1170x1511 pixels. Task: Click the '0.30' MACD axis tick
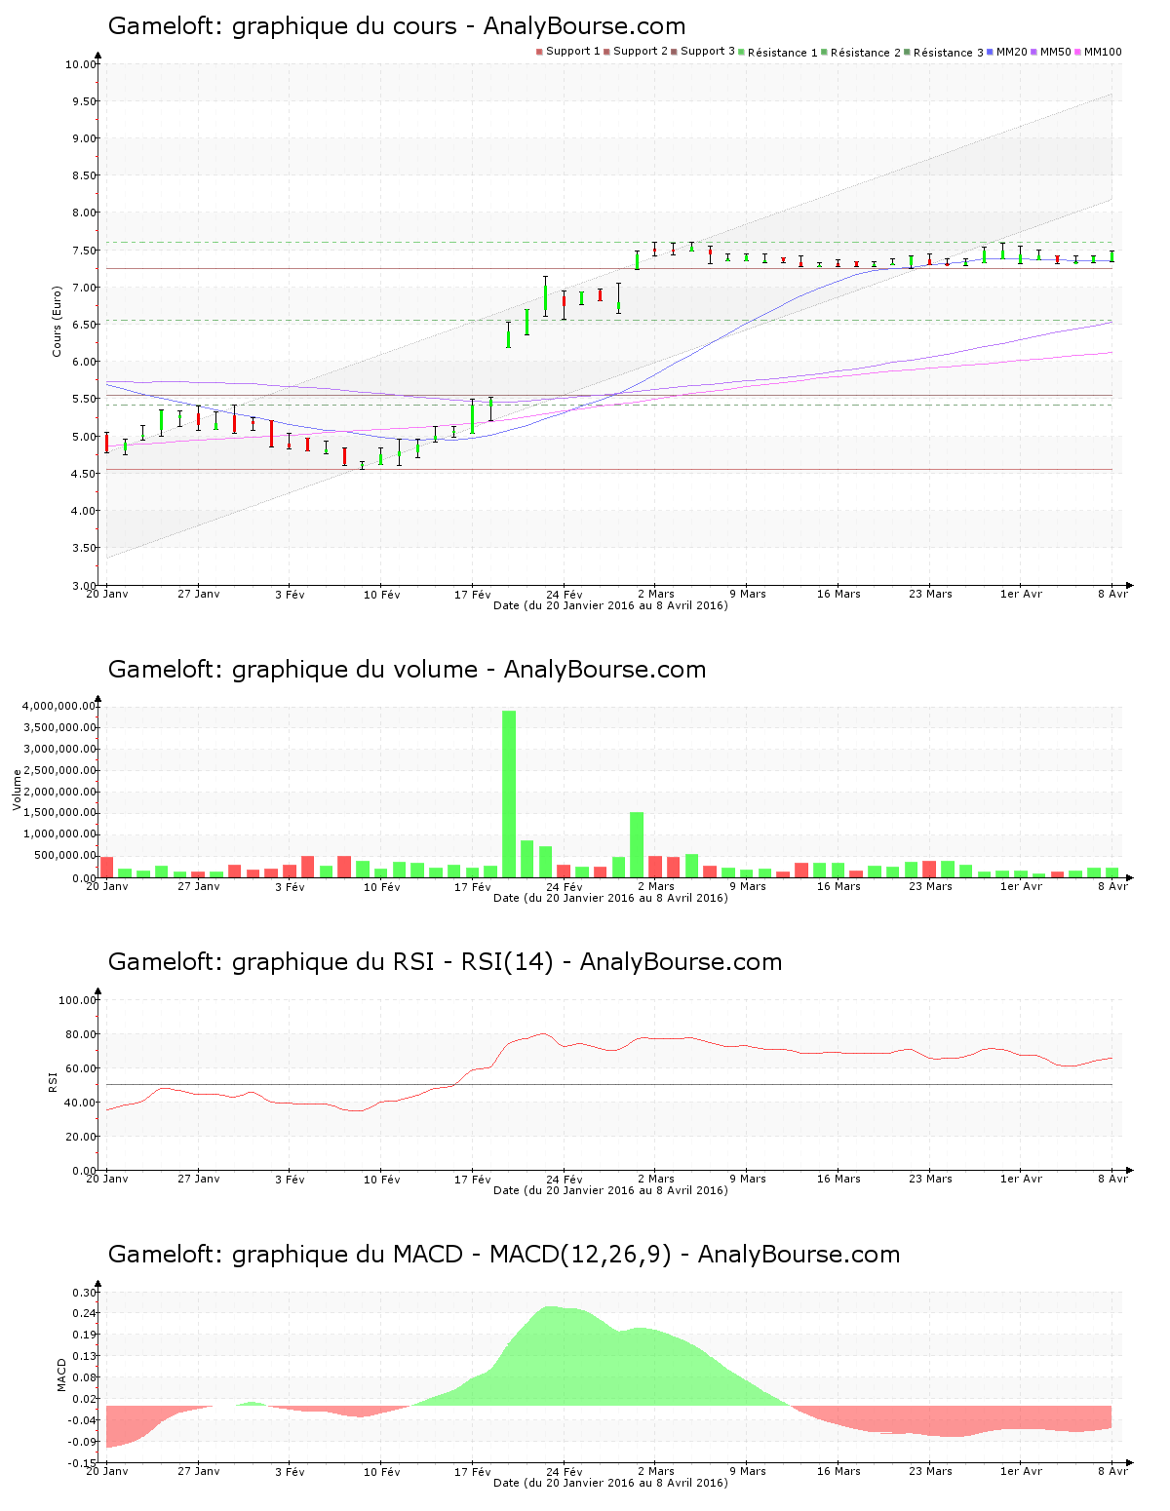coord(84,1293)
